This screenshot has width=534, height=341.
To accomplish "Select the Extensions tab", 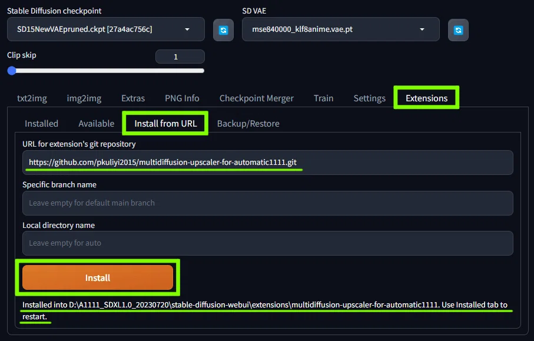I will [x=426, y=98].
